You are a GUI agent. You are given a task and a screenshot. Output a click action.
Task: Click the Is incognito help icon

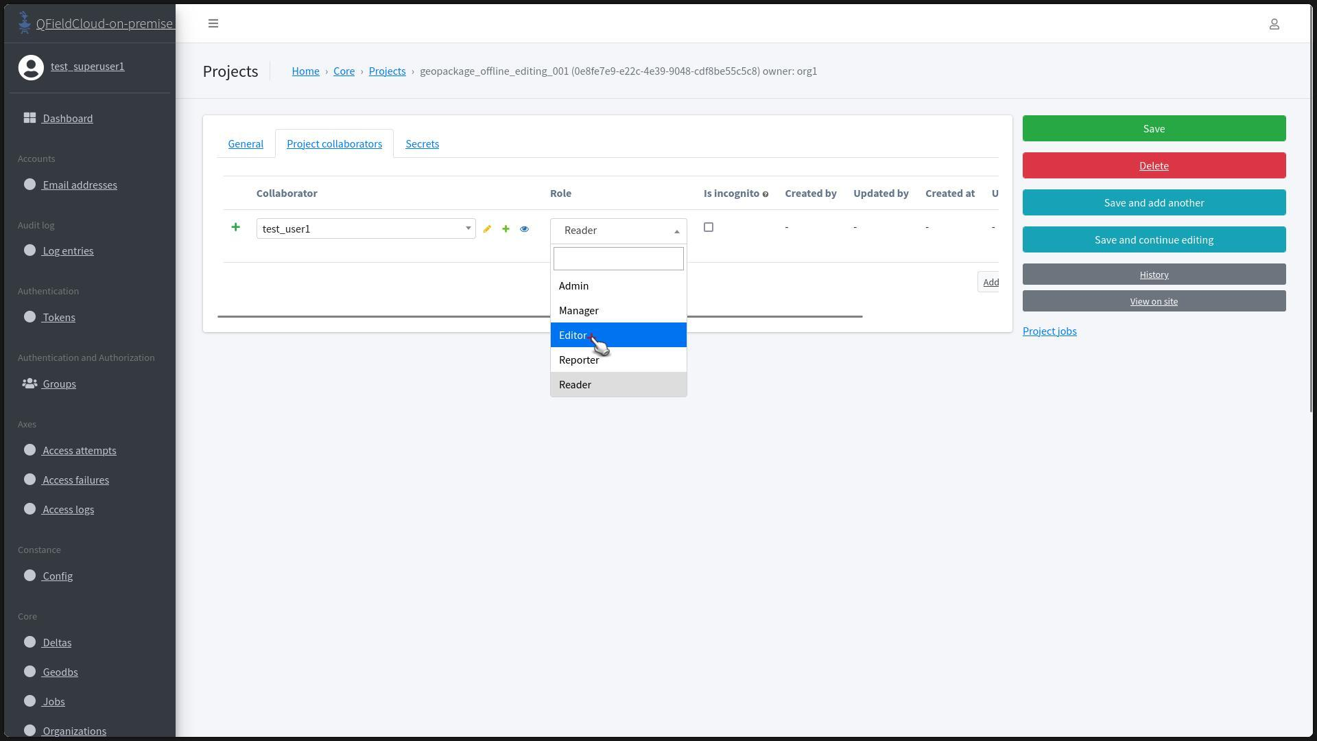tap(766, 194)
